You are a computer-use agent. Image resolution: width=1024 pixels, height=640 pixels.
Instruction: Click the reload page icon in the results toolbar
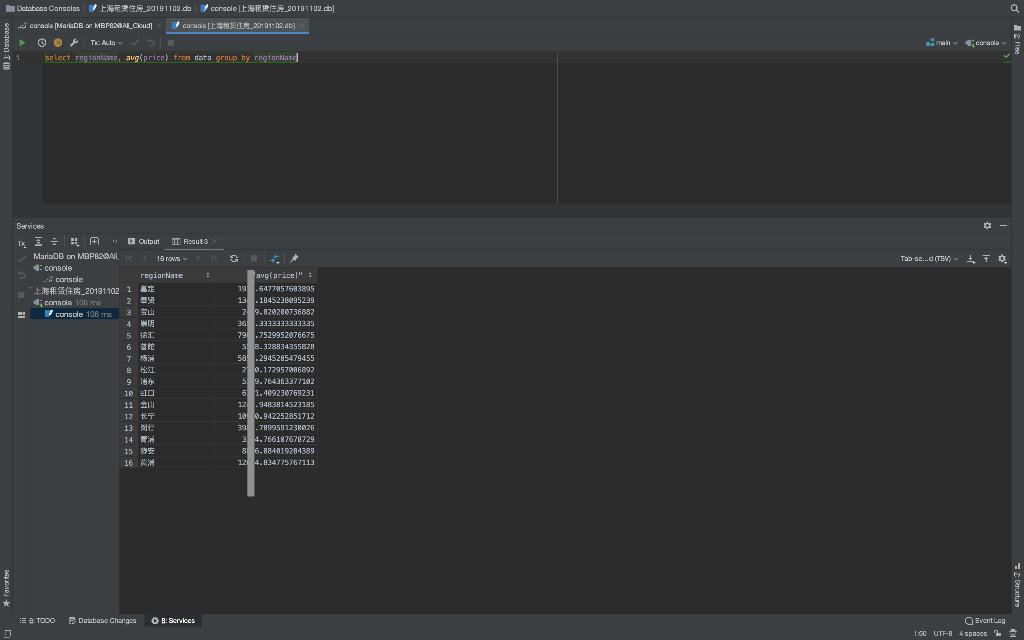coord(233,259)
